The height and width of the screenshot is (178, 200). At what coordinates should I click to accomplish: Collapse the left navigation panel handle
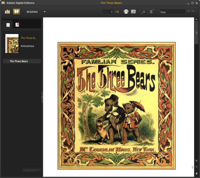[x=42, y=97]
